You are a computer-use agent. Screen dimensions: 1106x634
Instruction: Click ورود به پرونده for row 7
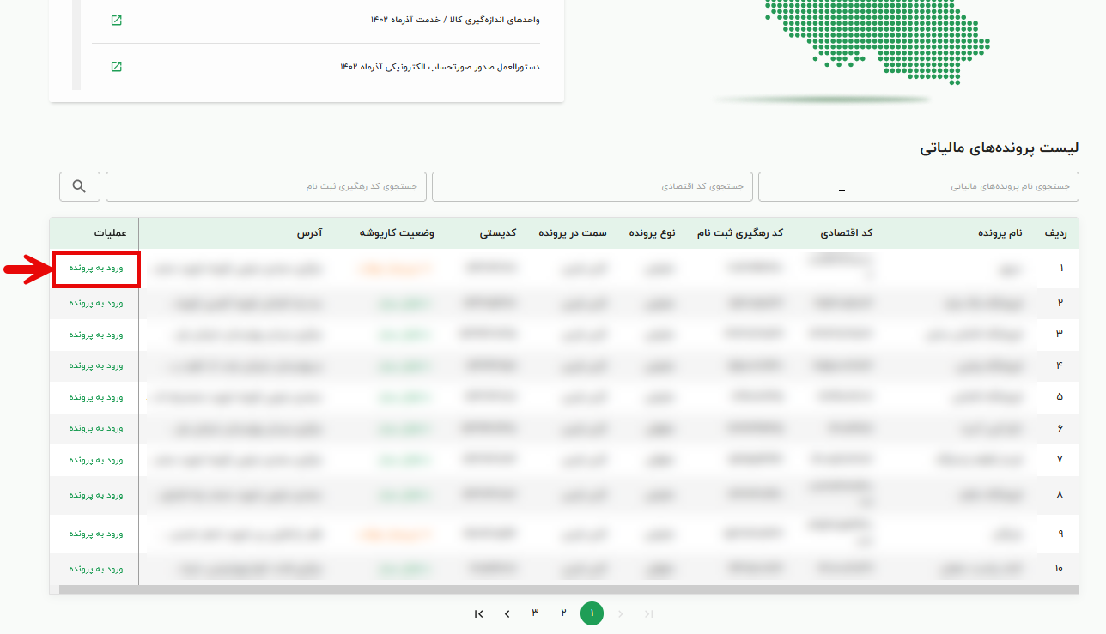point(96,460)
